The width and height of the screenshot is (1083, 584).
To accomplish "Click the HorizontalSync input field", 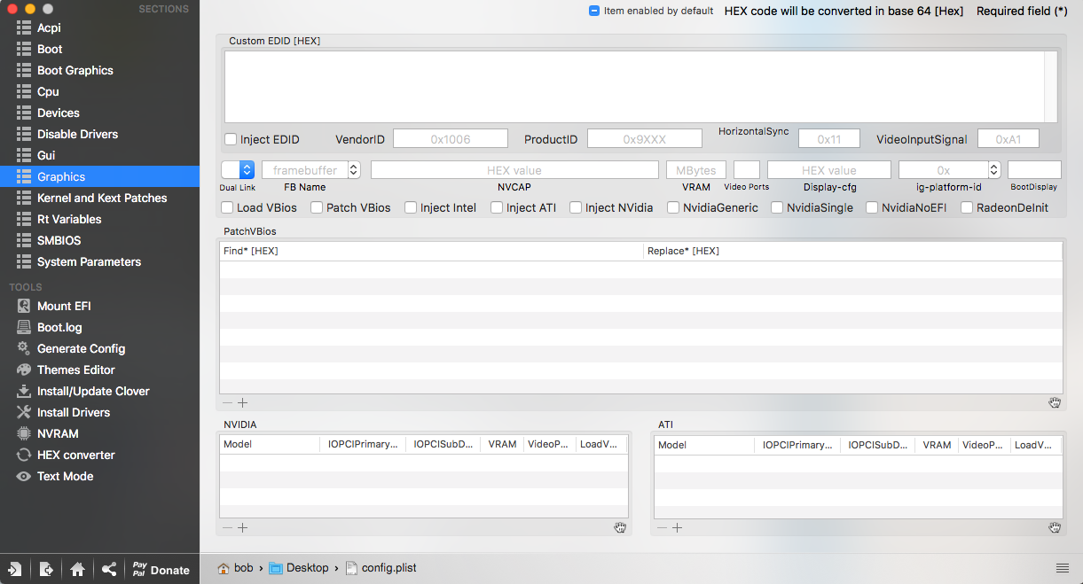I will point(829,139).
